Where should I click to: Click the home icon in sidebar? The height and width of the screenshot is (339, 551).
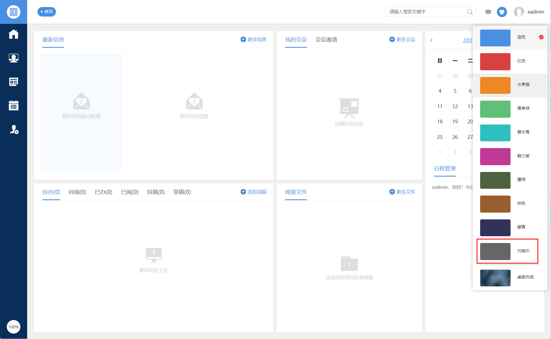pyautogui.click(x=14, y=34)
